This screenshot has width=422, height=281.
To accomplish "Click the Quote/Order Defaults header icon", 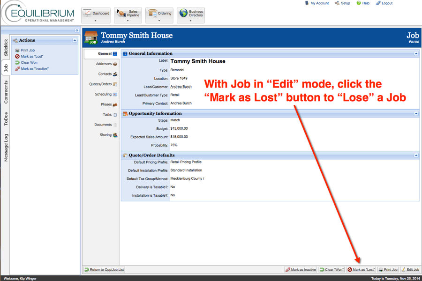I will 125,155.
